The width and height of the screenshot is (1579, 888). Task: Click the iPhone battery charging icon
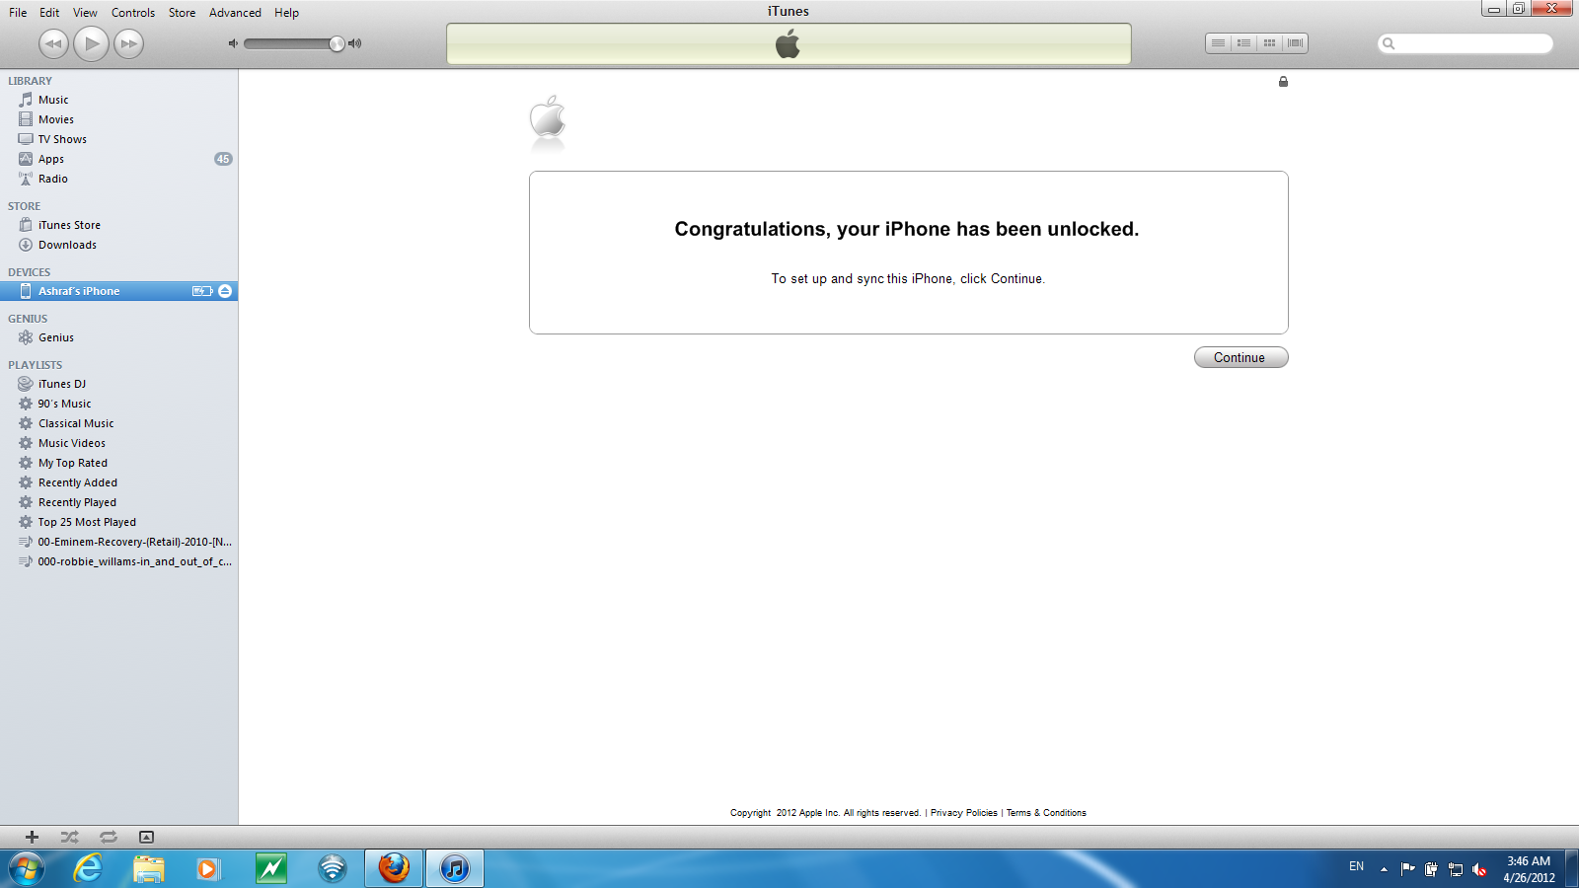tap(202, 291)
